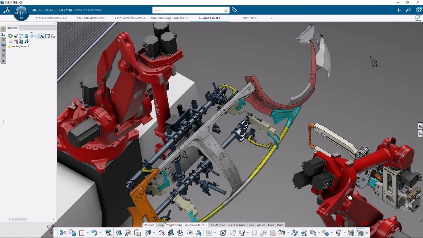Click the brush icon in Behavior panel
The image size is (423, 238).
coord(16,36)
